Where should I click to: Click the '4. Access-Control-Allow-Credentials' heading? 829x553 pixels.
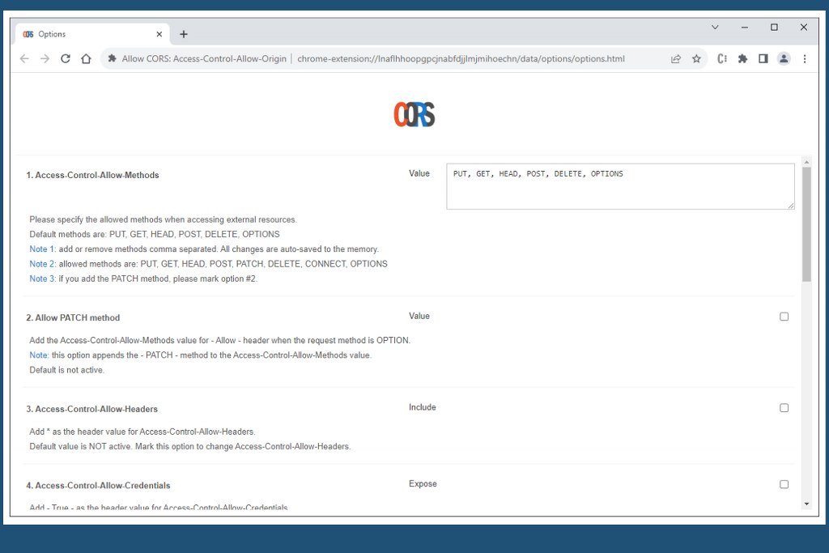(98, 485)
